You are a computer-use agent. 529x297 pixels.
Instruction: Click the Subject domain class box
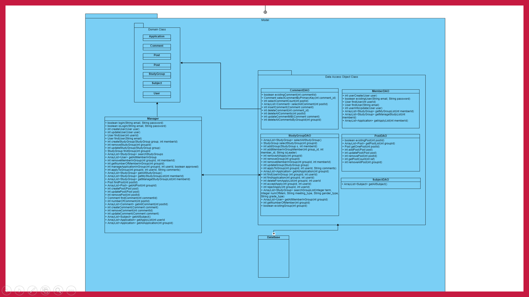[x=157, y=84]
